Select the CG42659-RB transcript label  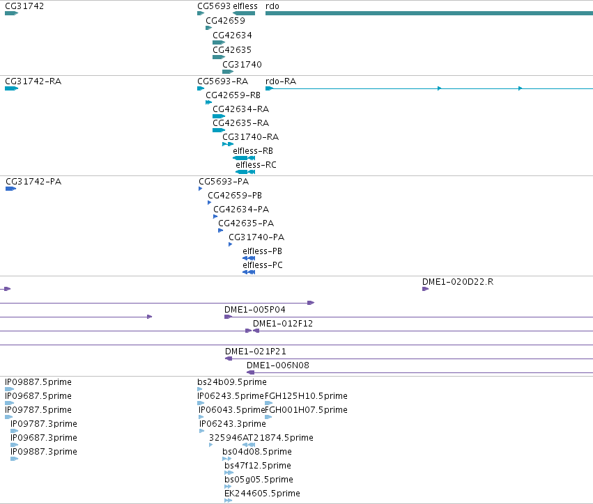(233, 95)
